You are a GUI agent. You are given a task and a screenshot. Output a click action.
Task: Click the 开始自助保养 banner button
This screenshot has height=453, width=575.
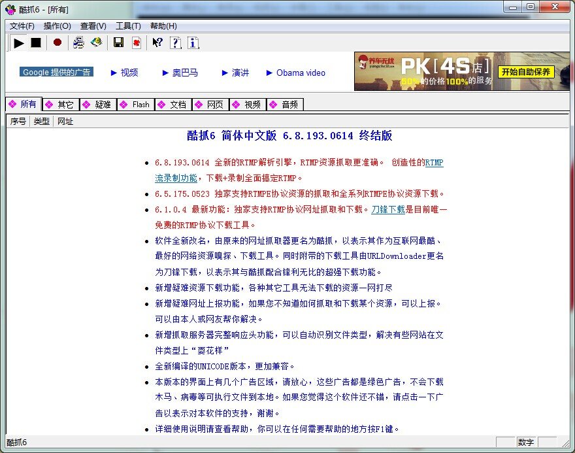[525, 72]
